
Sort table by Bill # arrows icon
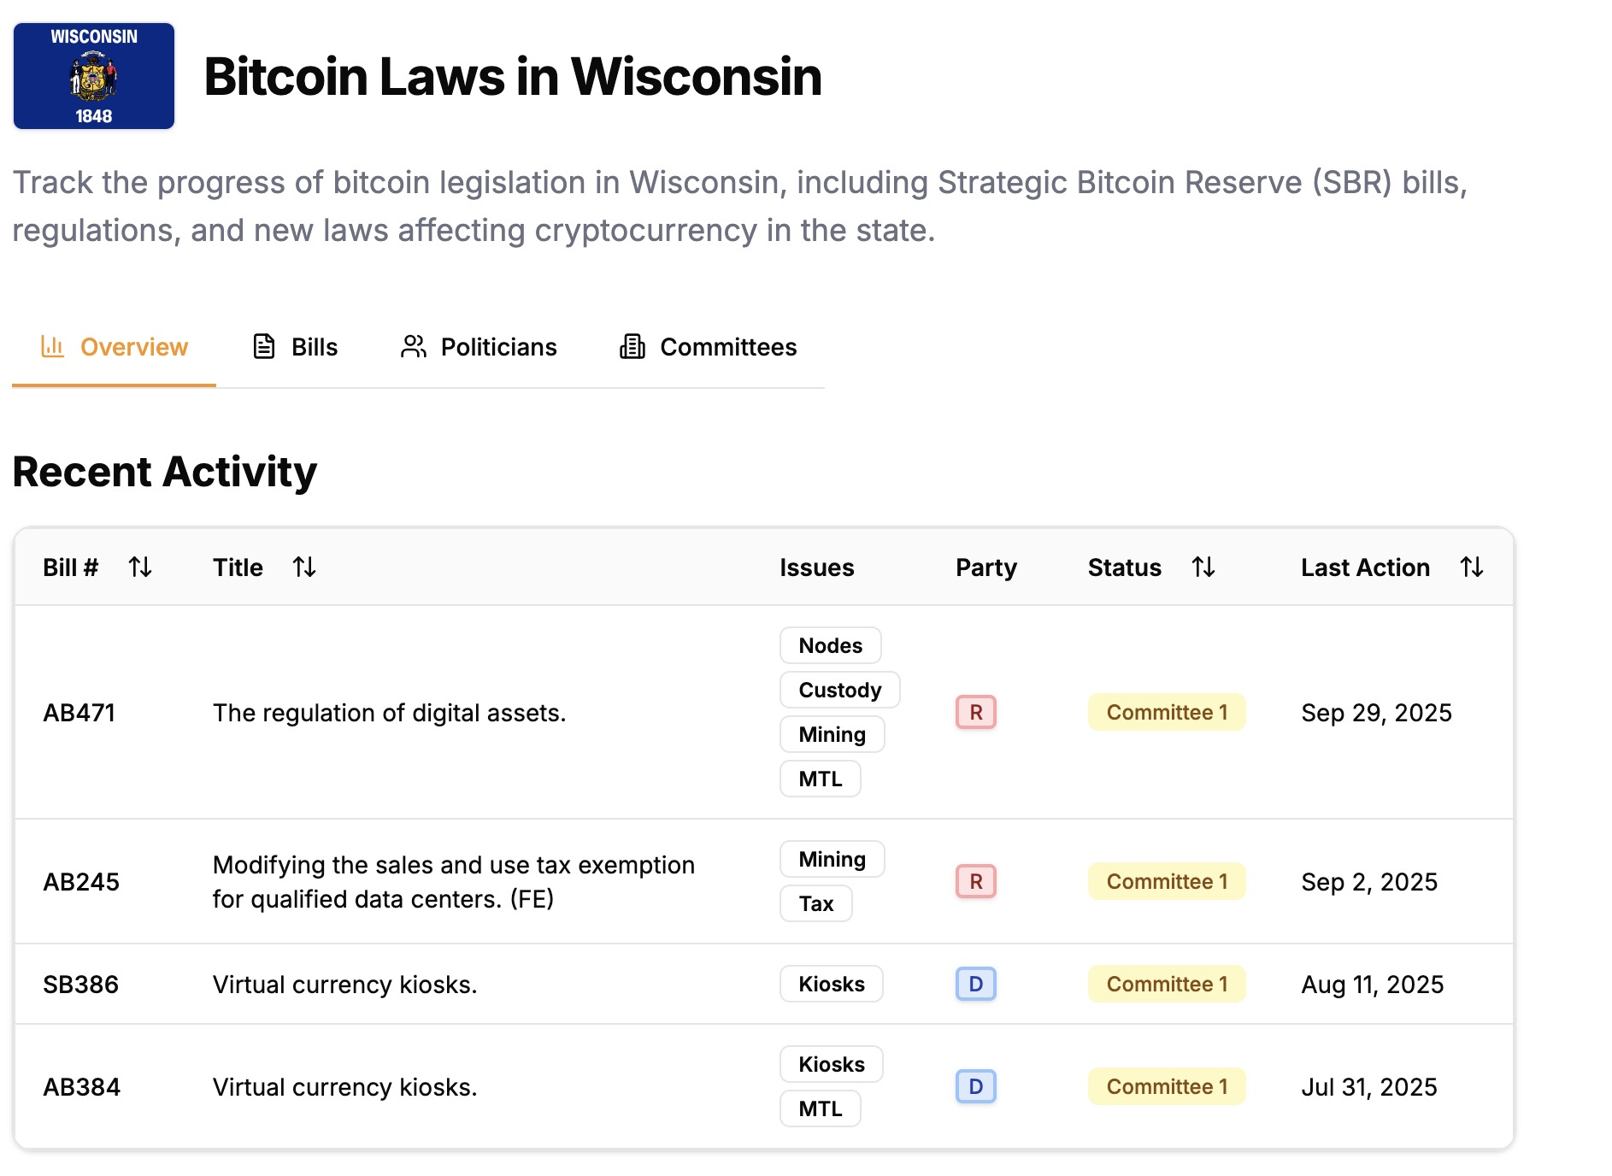140,567
